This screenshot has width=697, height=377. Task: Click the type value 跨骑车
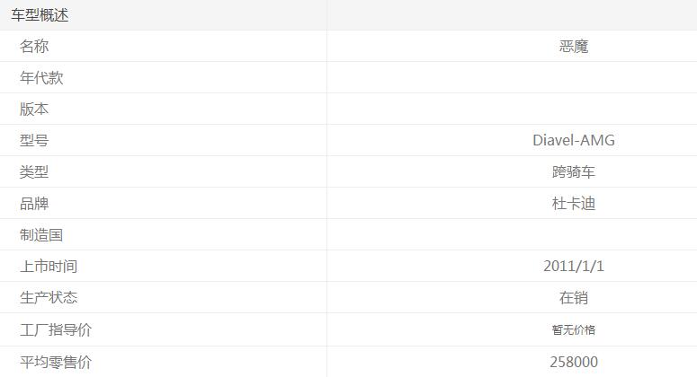(574, 172)
